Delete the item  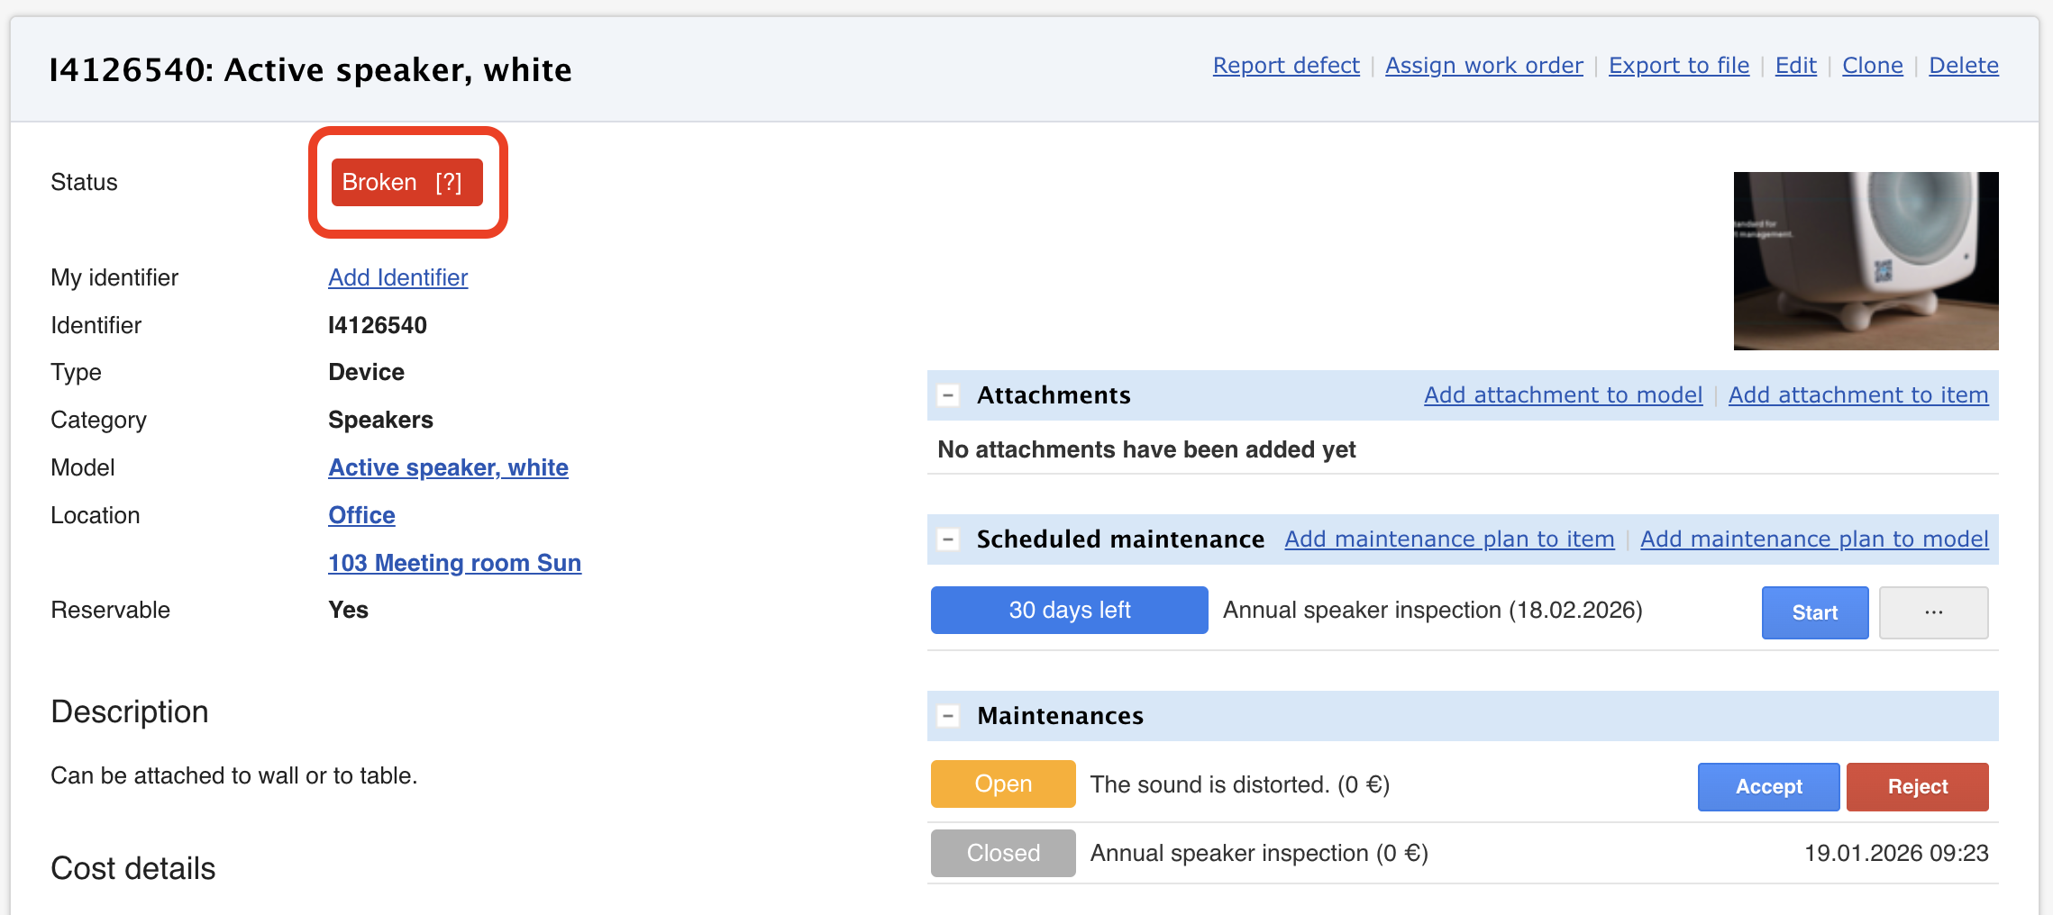(x=1964, y=66)
